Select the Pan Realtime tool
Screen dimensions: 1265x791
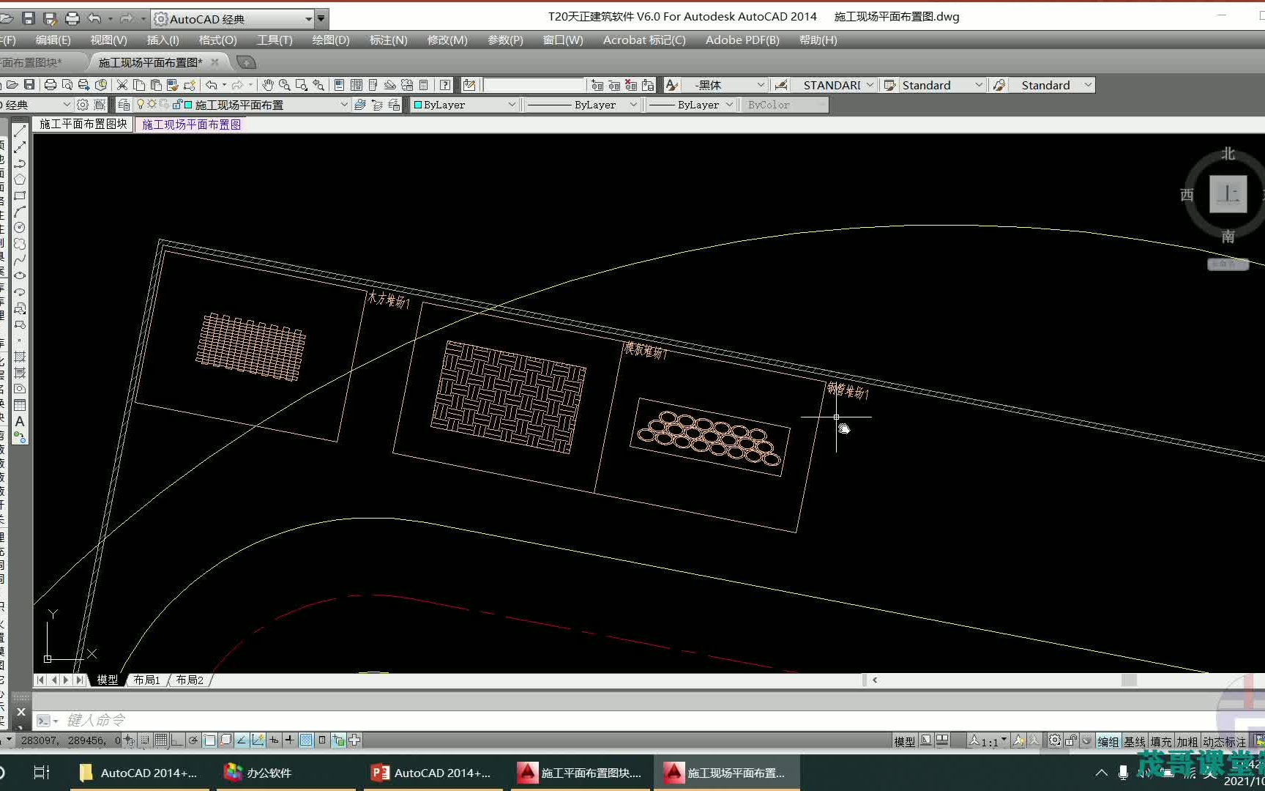point(268,84)
